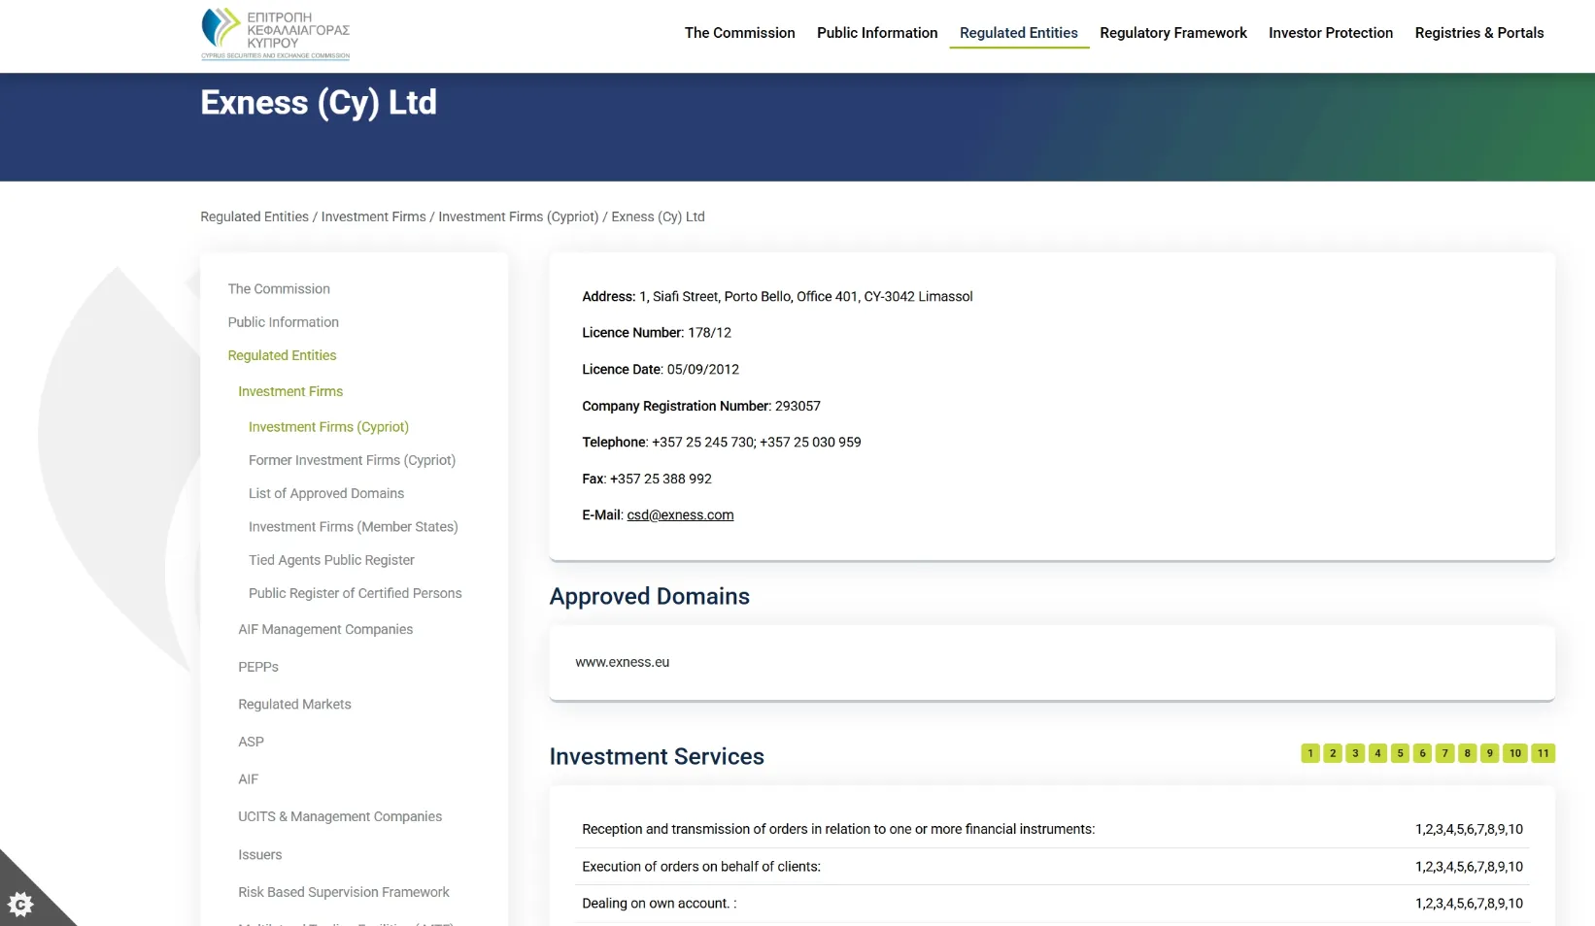Click instrument badge number 2

point(1333,753)
